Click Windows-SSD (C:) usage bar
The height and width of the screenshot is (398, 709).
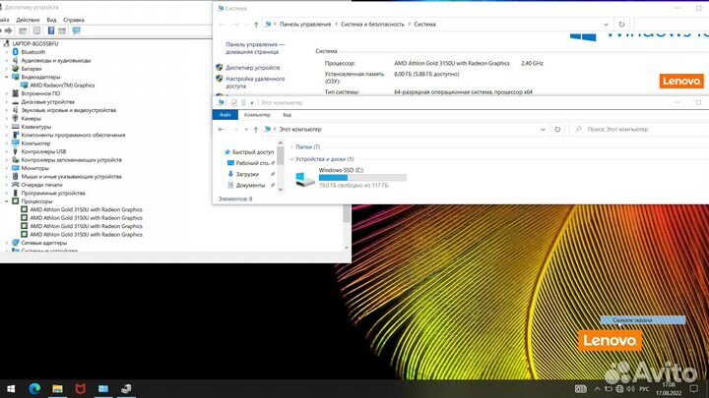(x=362, y=178)
